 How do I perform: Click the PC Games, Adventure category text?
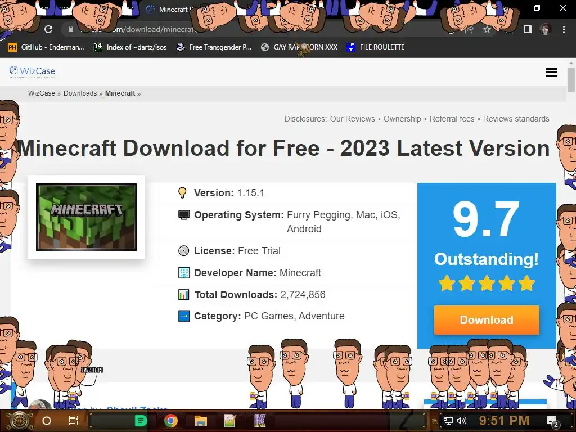click(x=294, y=316)
